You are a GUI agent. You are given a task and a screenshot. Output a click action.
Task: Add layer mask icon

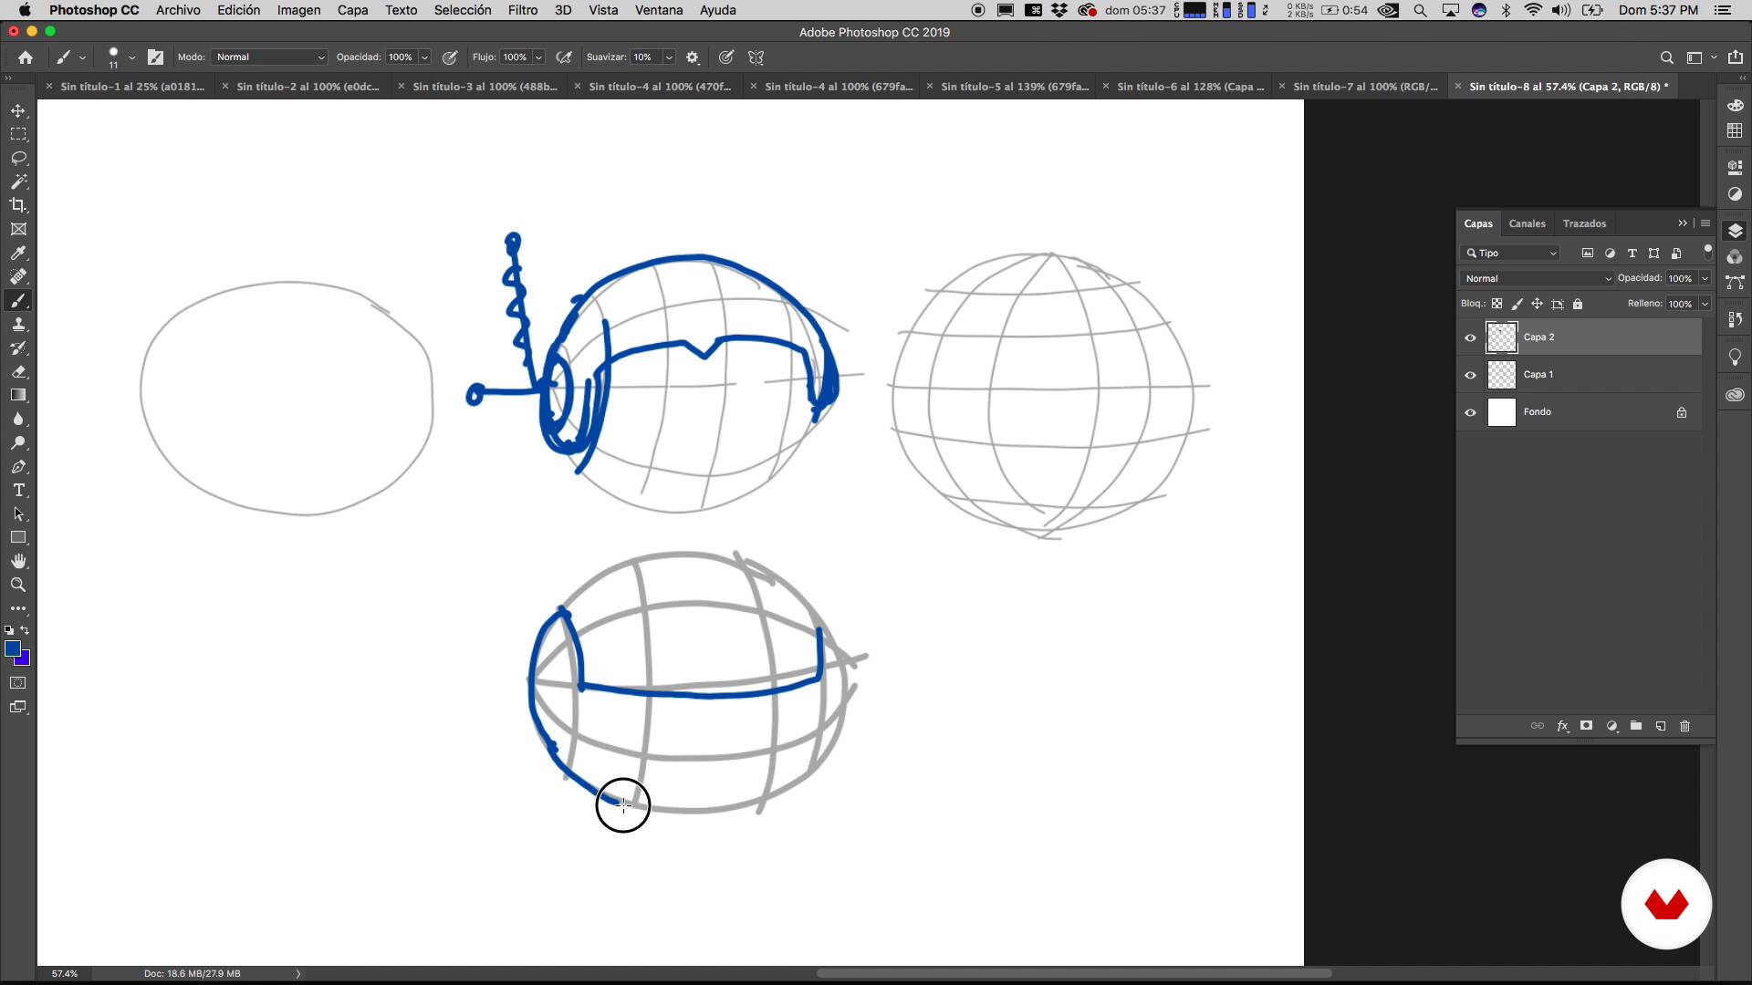(x=1587, y=726)
